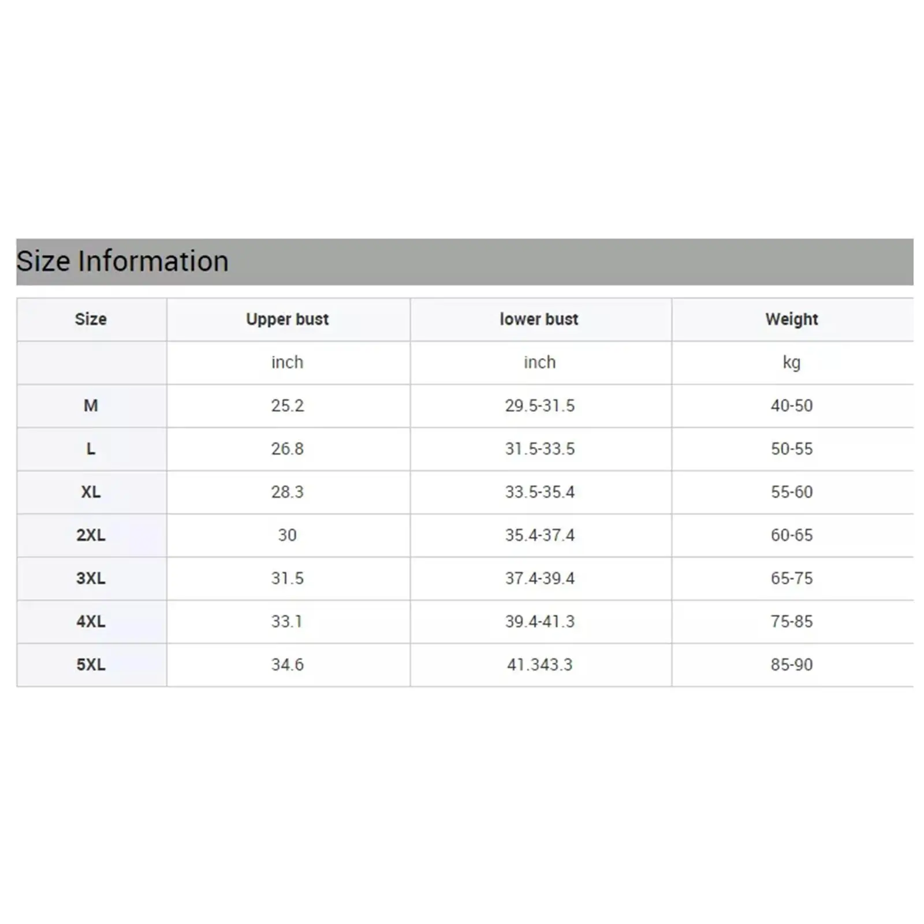Click the kg unit cell
Viewport: 924px width, 924px height.
pyautogui.click(x=791, y=363)
